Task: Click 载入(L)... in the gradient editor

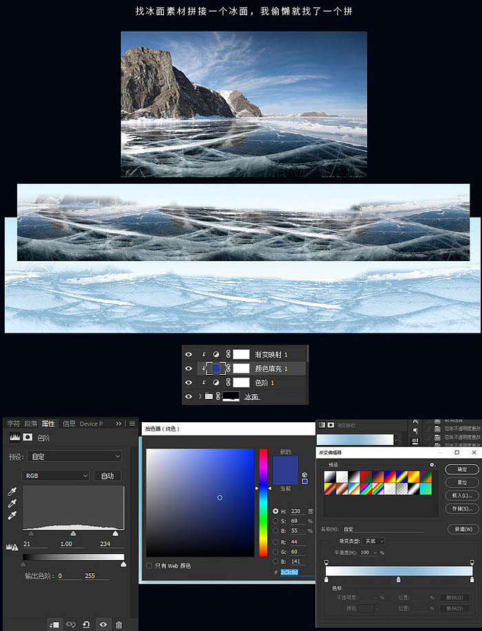Action: pos(462,495)
